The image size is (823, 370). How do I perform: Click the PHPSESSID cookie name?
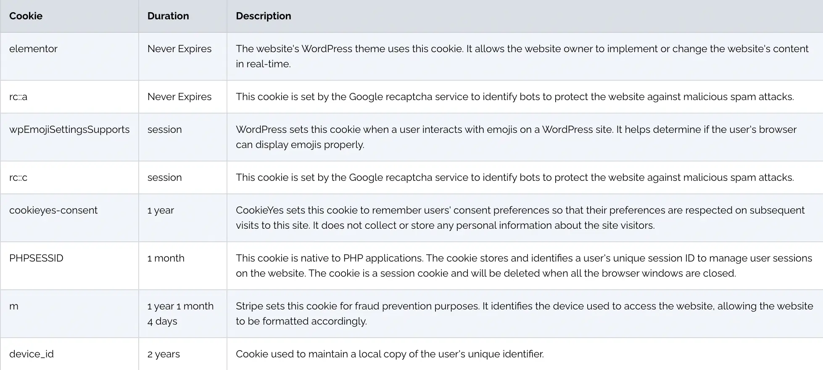pos(36,258)
